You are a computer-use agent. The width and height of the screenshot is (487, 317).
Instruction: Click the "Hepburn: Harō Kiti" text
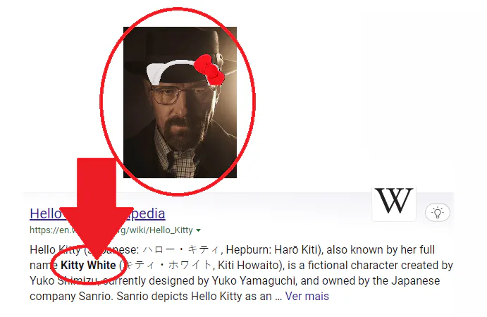[272, 249]
